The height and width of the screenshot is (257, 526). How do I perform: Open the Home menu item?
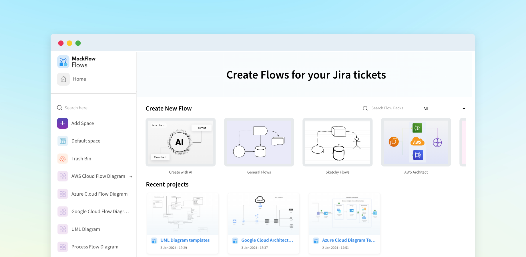(79, 79)
